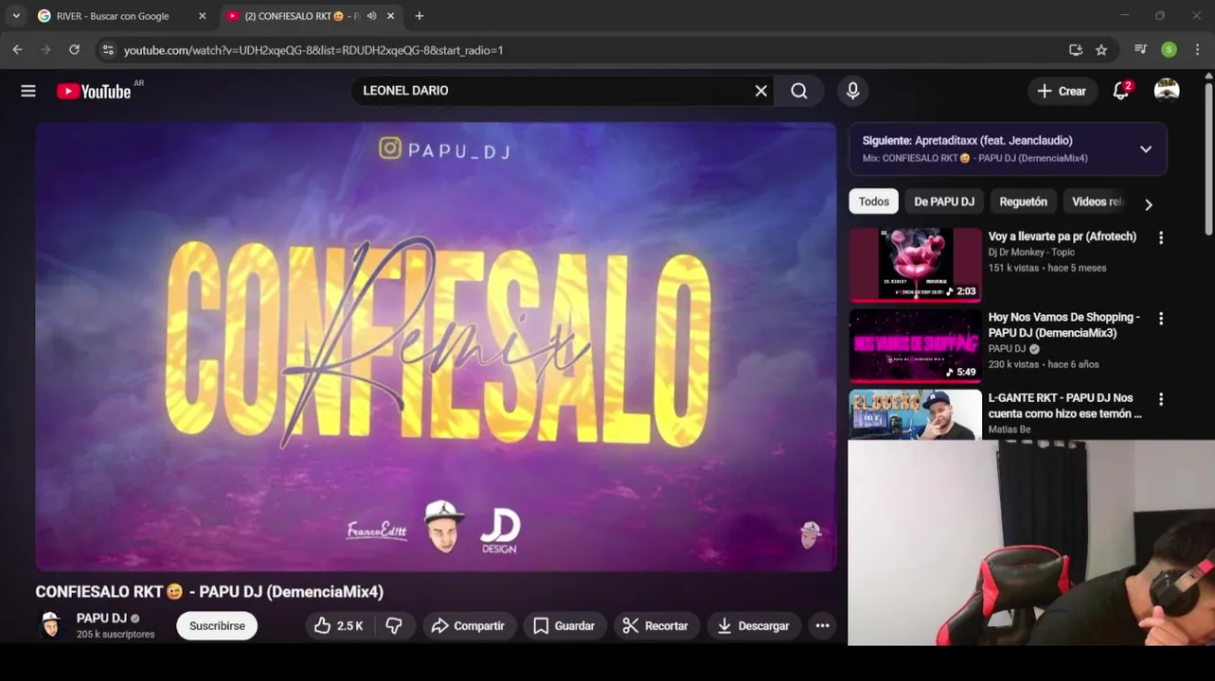
Task: Bookmark this page with the star icon
Action: pyautogui.click(x=1101, y=50)
